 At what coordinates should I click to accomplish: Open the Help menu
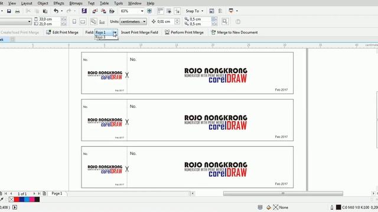(x=151, y=4)
